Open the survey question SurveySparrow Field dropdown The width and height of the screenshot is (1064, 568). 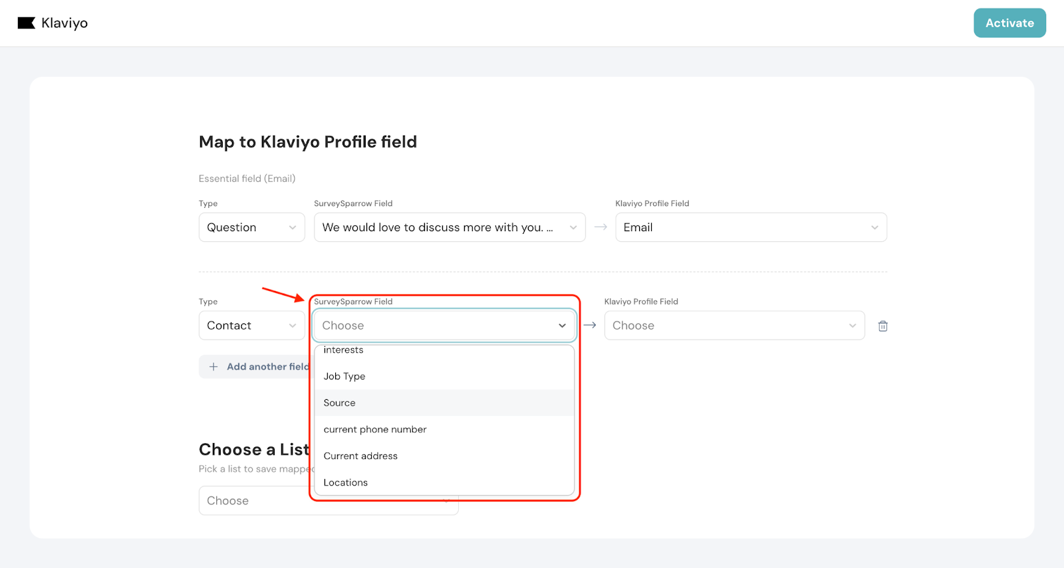click(449, 228)
